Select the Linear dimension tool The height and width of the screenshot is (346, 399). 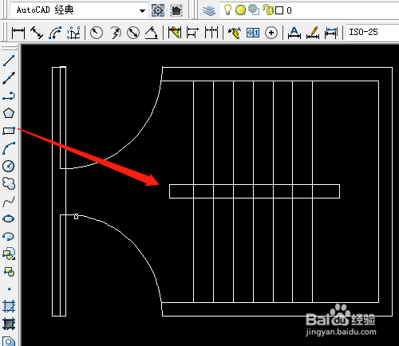[x=18, y=33]
